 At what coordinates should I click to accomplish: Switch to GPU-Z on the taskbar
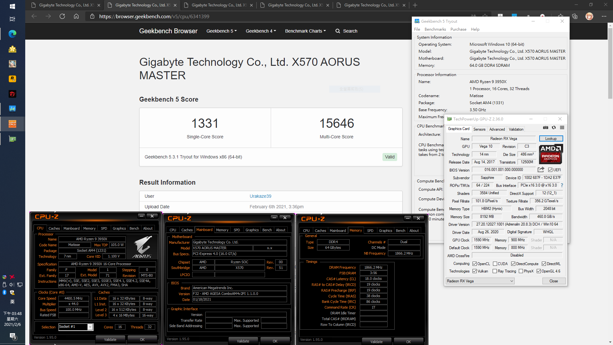[x=12, y=139]
